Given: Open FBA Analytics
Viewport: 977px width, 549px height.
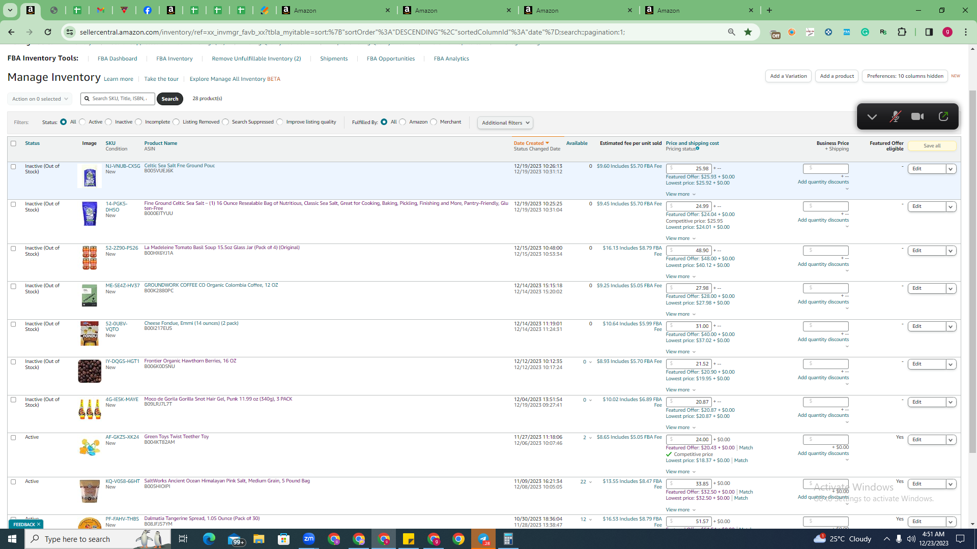Looking at the screenshot, I should coord(451,59).
